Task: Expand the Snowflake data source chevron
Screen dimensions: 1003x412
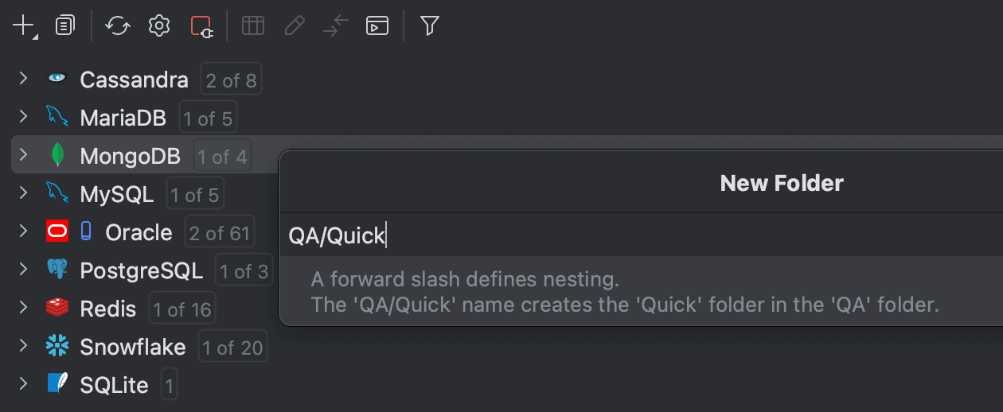Action: (x=23, y=347)
